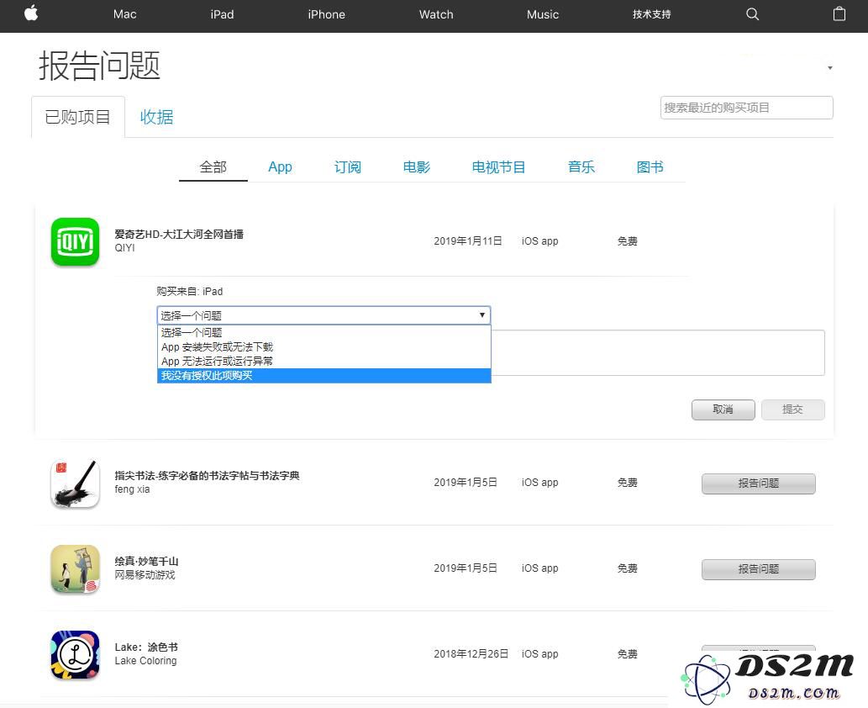The image size is (868, 708).
Task: Click the Lake coloring app icon
Action: 76,655
